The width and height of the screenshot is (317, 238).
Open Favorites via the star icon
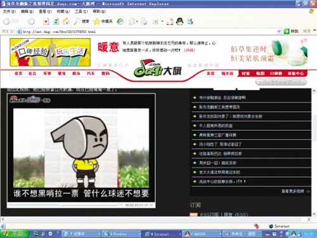coord(96,21)
